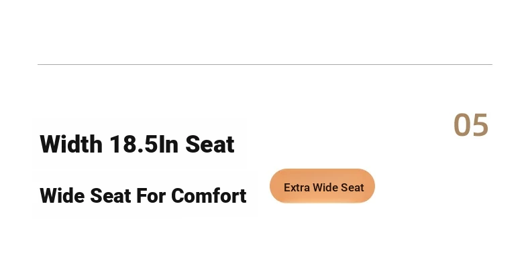Viewport: 530px width, 271px height.
Task: Click the word Width in heading
Action: click(71, 145)
